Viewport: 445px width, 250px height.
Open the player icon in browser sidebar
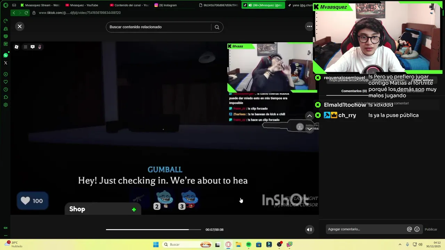(6, 74)
